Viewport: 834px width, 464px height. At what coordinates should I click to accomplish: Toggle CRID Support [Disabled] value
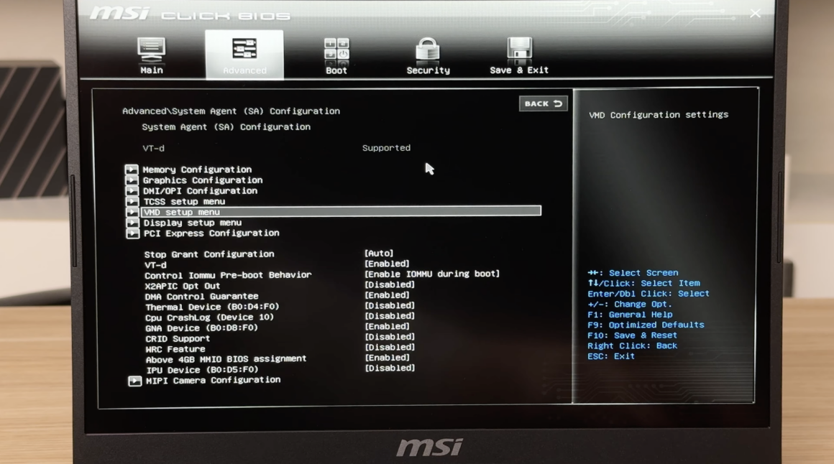[390, 337]
